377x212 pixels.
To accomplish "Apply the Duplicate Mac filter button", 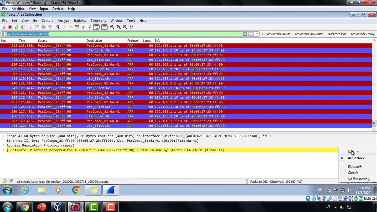I will pos(337,34).
